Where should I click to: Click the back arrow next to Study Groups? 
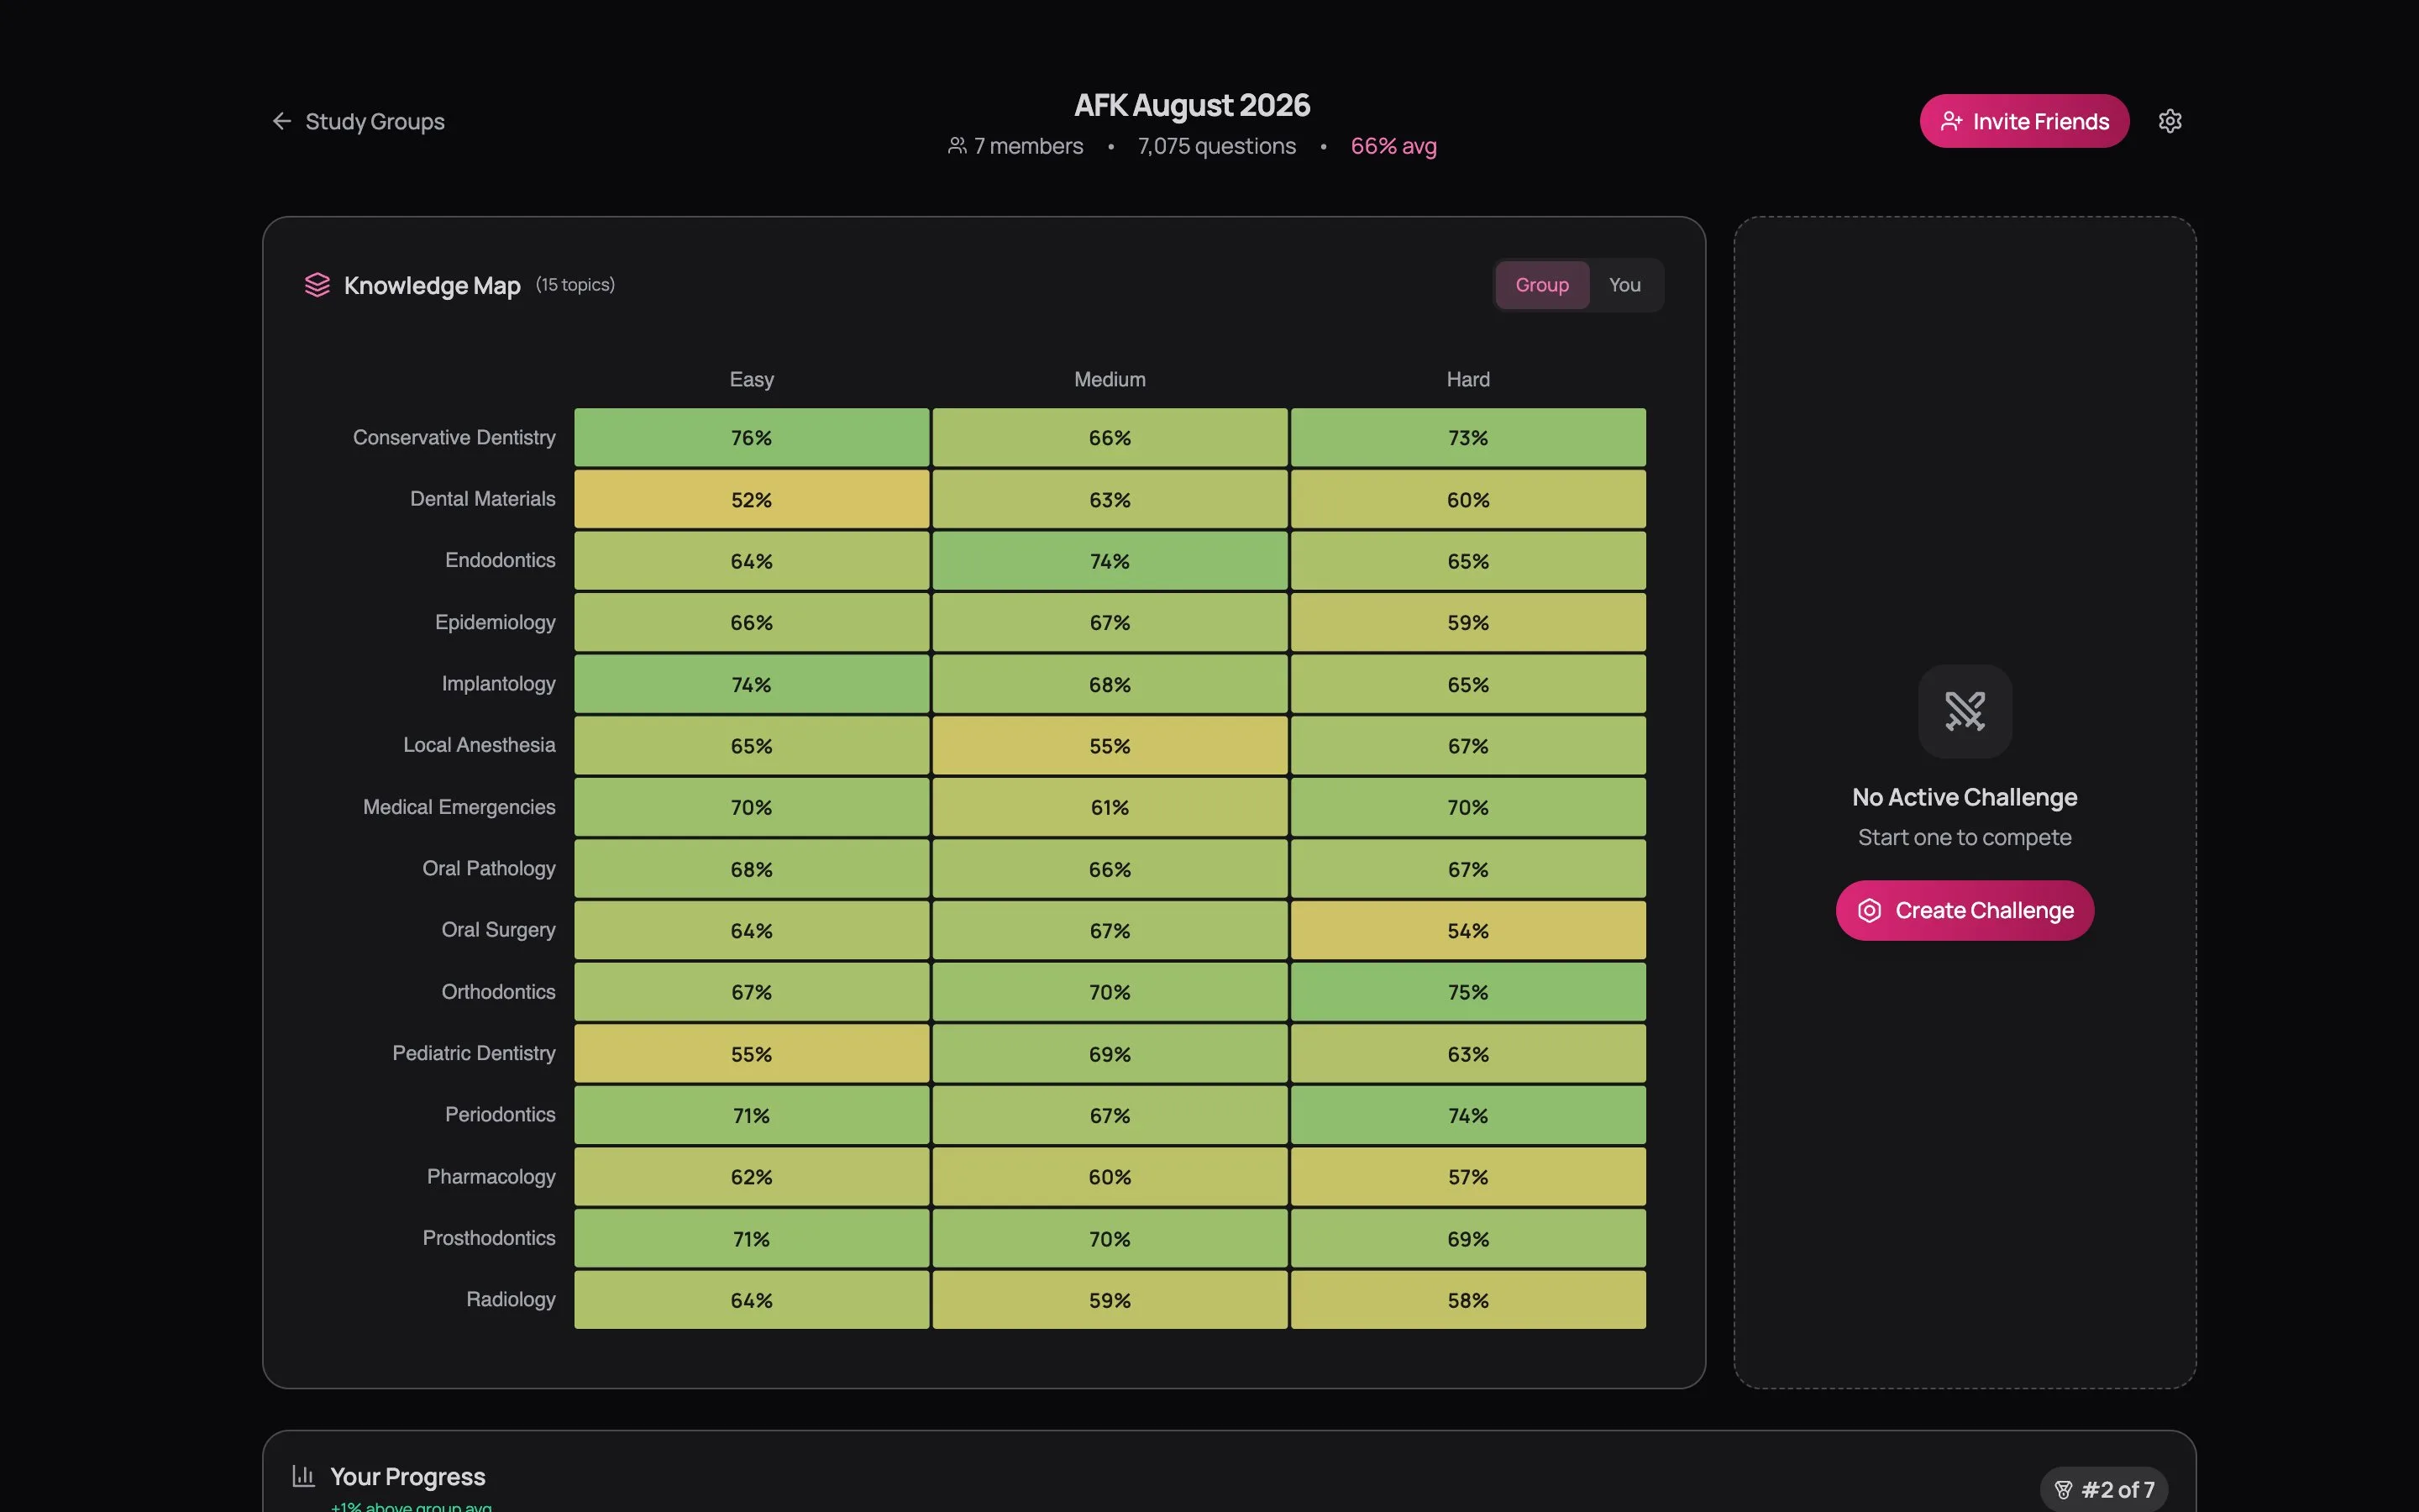click(x=282, y=120)
